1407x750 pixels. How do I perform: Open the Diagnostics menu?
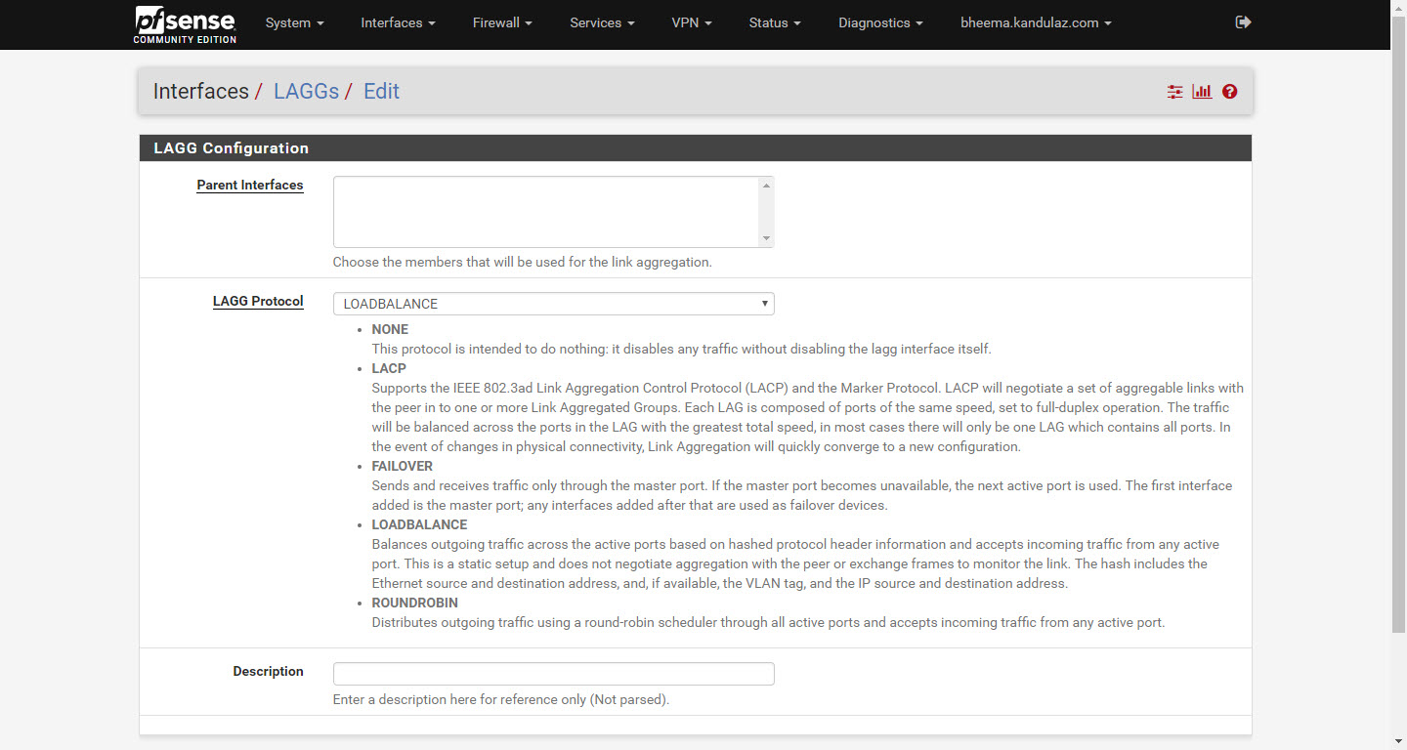point(880,22)
